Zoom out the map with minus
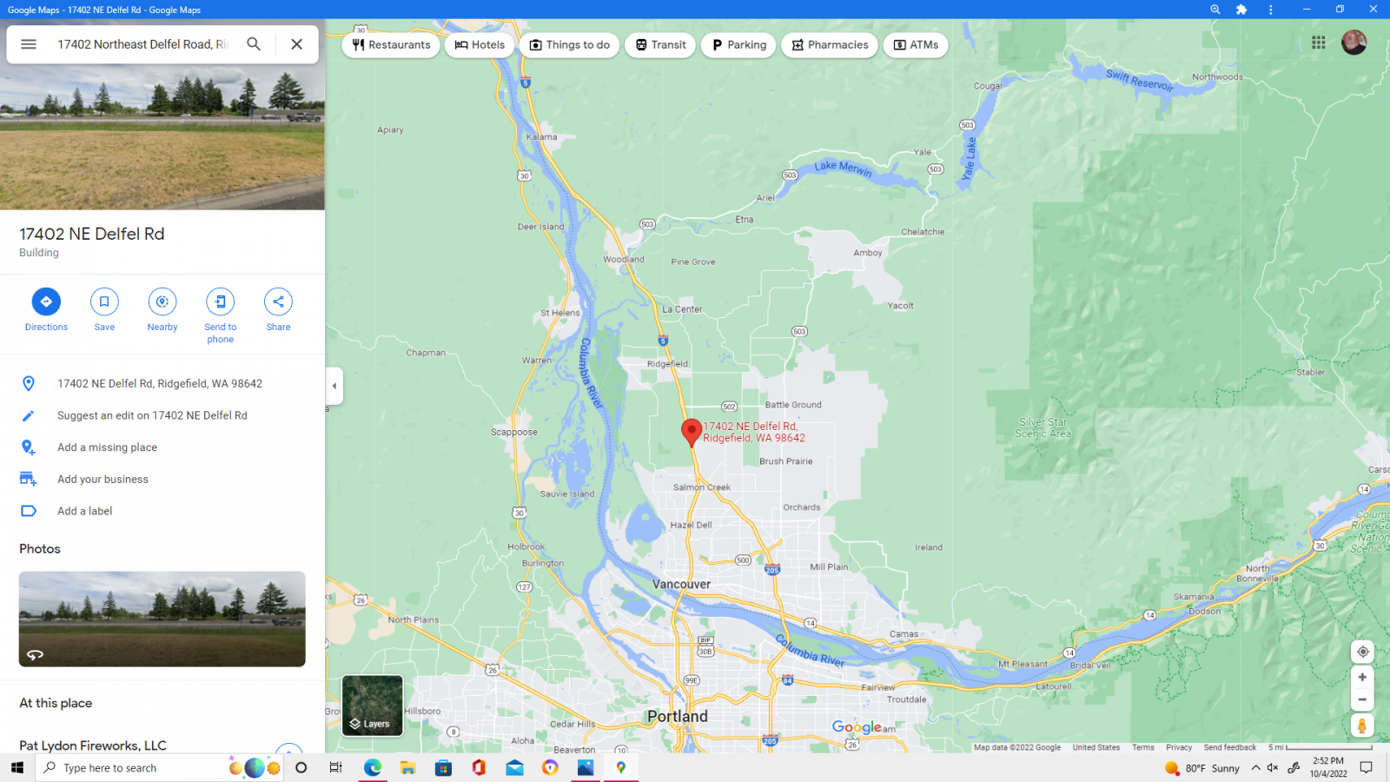The width and height of the screenshot is (1390, 782). click(1362, 699)
